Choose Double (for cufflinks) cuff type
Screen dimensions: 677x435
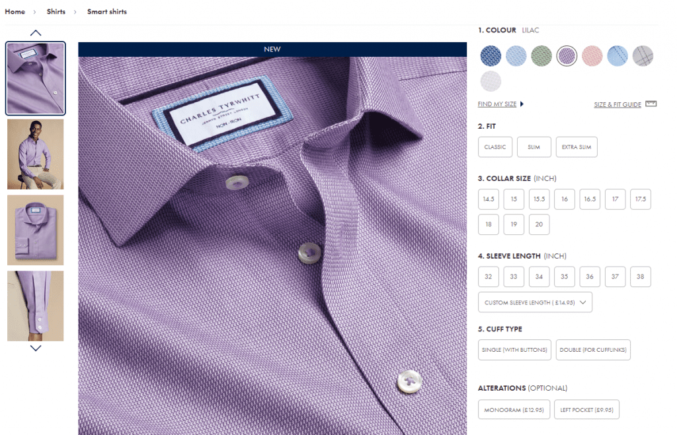(593, 349)
